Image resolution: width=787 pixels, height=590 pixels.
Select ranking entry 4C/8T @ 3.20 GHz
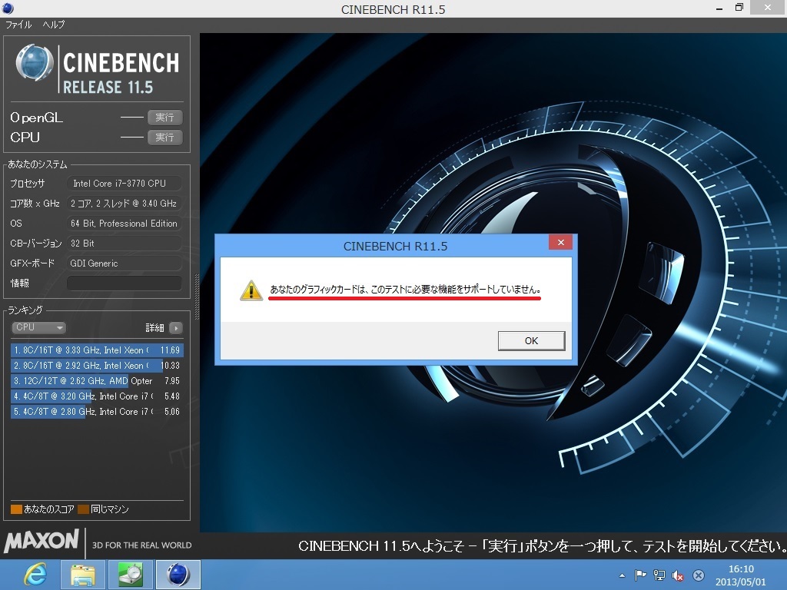coord(97,396)
